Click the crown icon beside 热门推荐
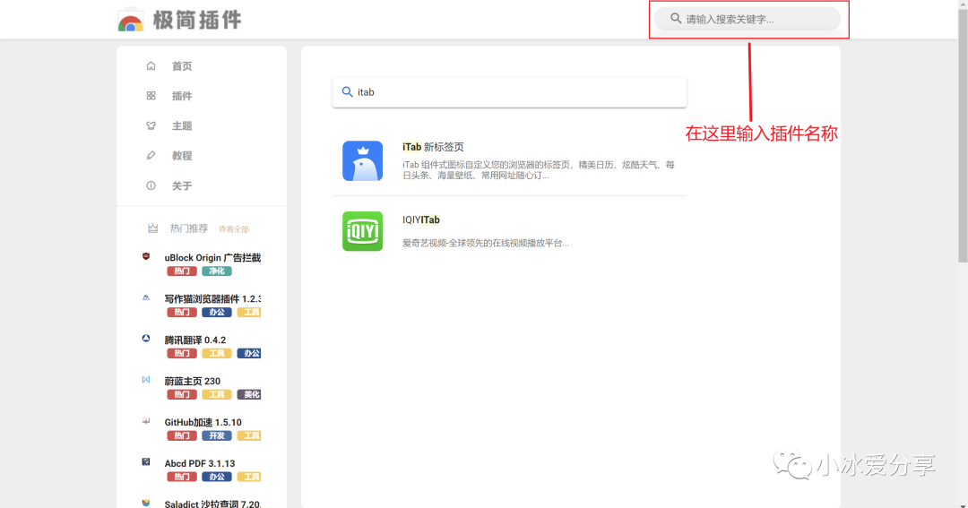Image resolution: width=968 pixels, height=508 pixels. coord(152,228)
